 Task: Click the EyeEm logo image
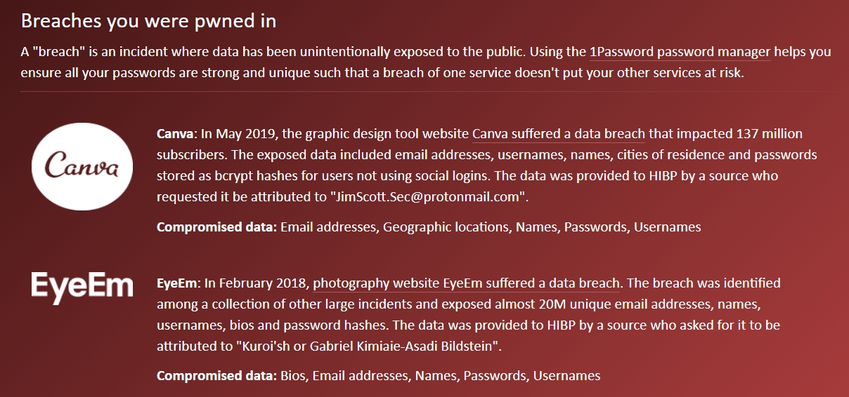pos(82,289)
